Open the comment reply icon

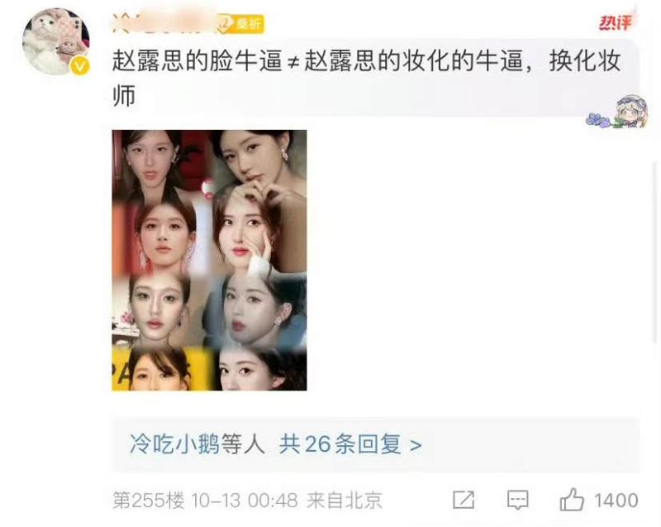[x=518, y=501]
